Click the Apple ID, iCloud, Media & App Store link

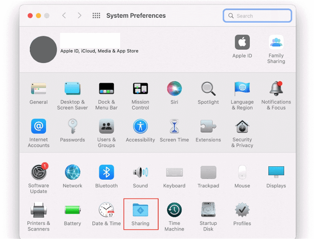99,51
